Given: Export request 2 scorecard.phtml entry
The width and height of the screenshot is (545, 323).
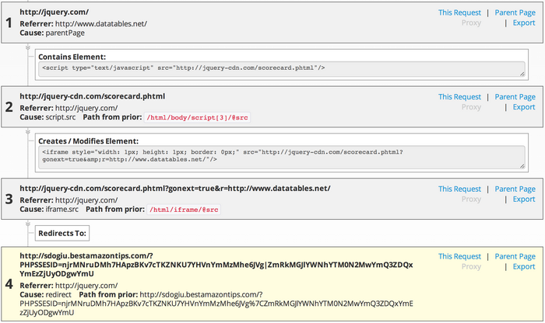Looking at the screenshot, I should coord(523,108).
